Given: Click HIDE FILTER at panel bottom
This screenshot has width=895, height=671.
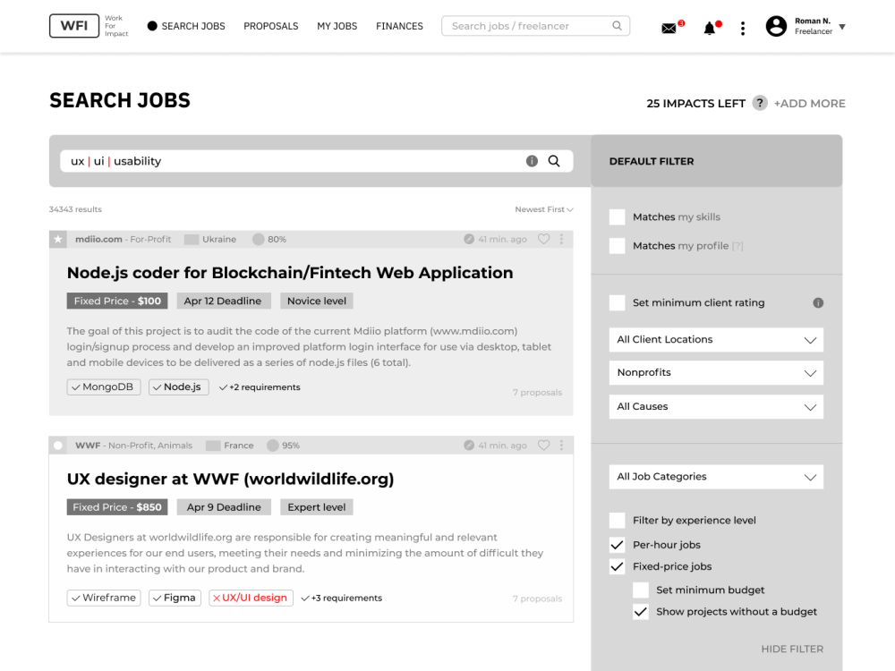Looking at the screenshot, I should pyautogui.click(x=793, y=649).
